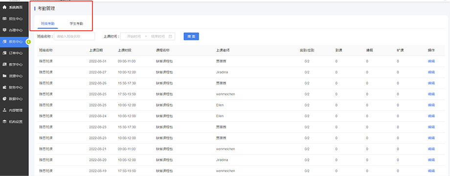This screenshot has height=176, width=450.
Task: Click the 结束时间 end date field
Action: [158, 36]
